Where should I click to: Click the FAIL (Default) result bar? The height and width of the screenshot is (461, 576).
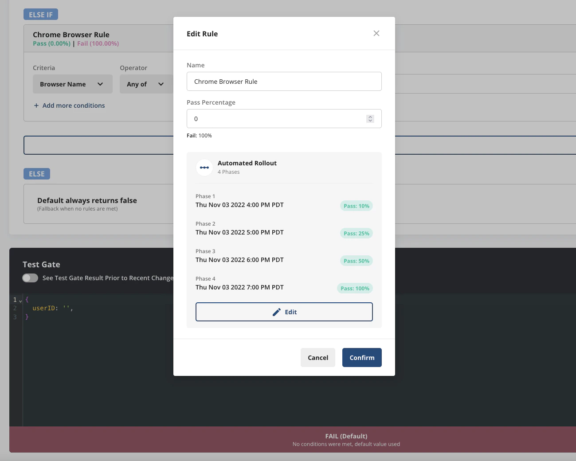pyautogui.click(x=293, y=440)
